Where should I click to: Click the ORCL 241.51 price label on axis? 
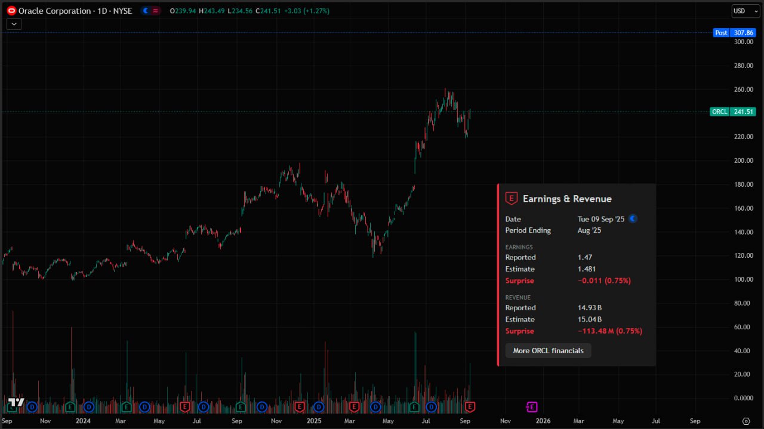pyautogui.click(x=734, y=112)
